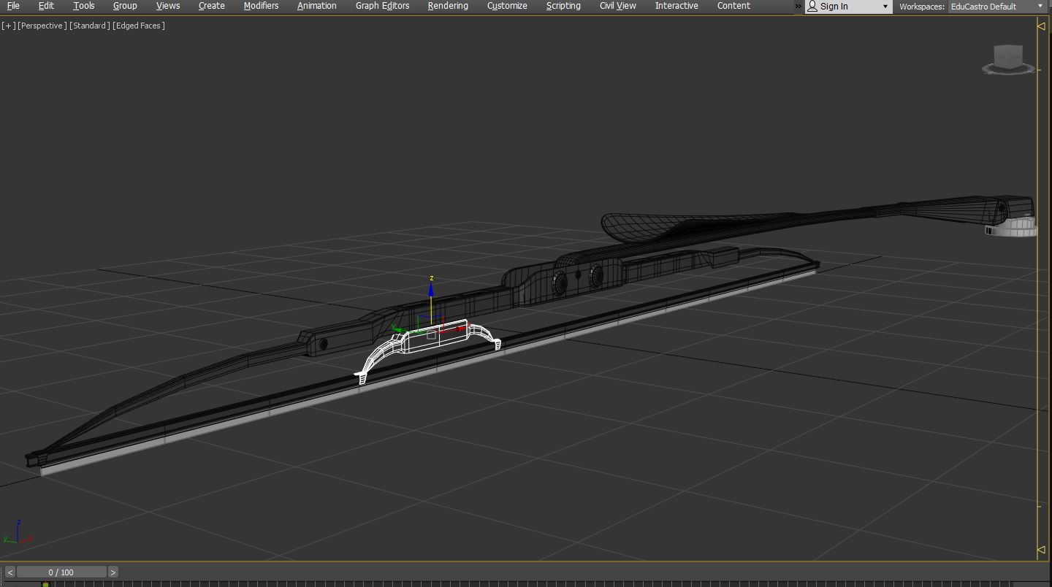The image size is (1052, 587).
Task: Click the green key marker on the track bar
Action: coord(45,584)
